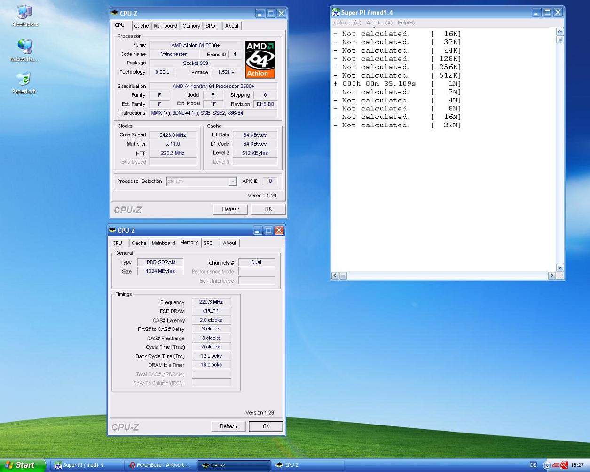Click the Level 2 cache value 512 KBytes
The image size is (590, 472).
tap(255, 153)
